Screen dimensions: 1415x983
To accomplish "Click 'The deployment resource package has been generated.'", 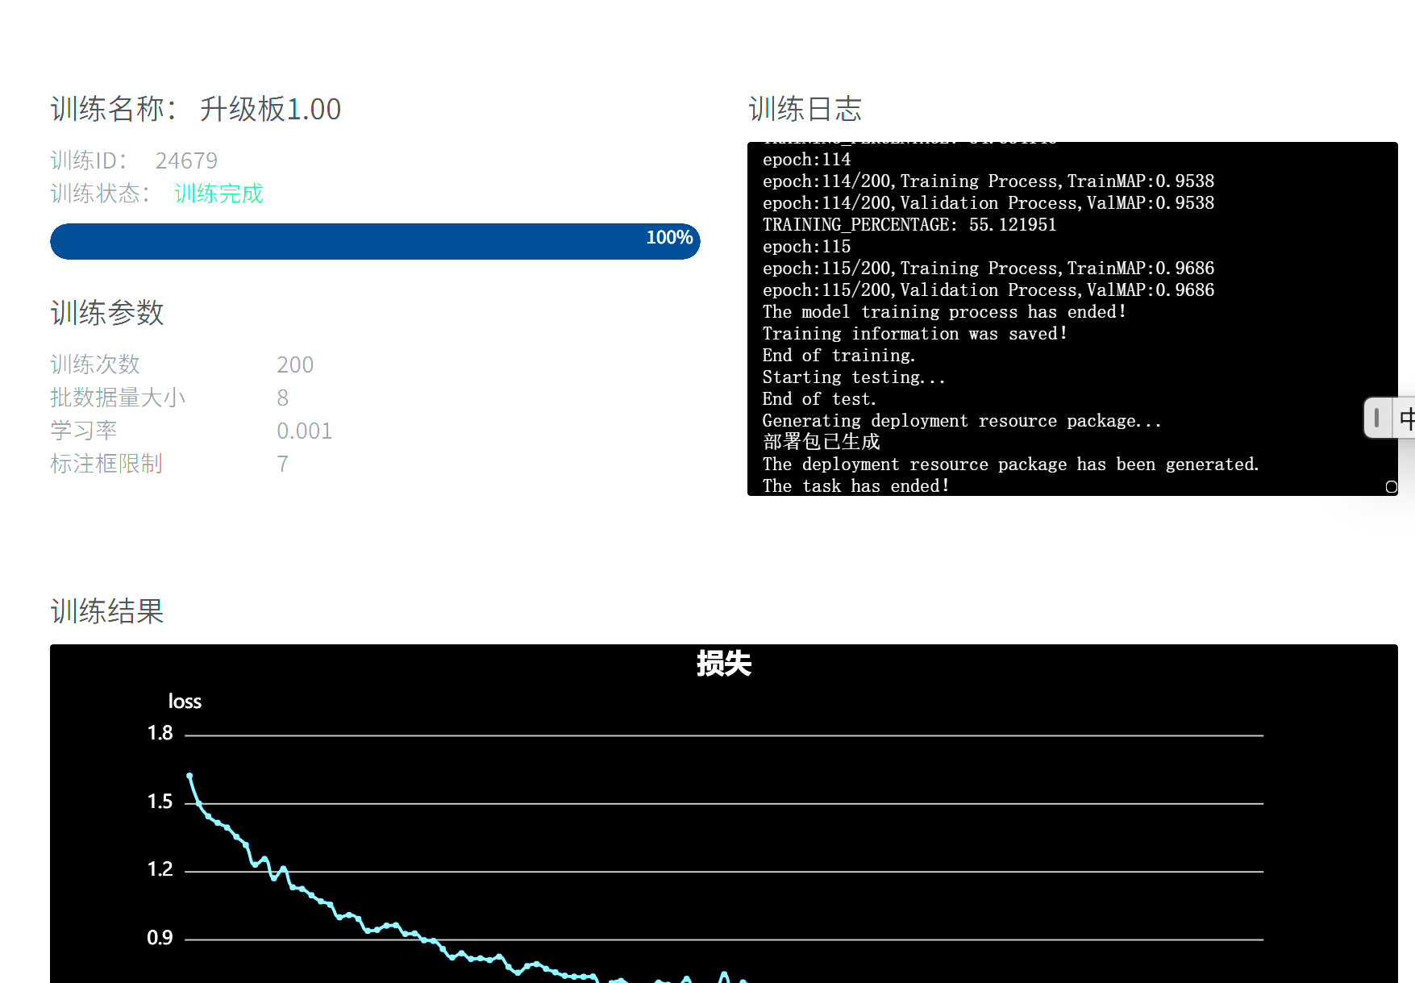I will (1011, 464).
